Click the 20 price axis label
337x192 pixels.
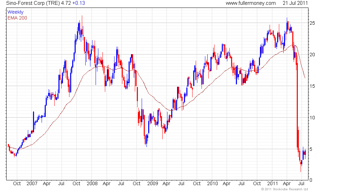point(312,55)
